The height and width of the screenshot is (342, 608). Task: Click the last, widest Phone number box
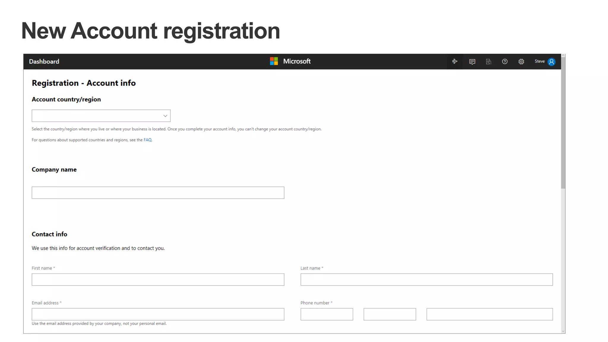(490, 314)
